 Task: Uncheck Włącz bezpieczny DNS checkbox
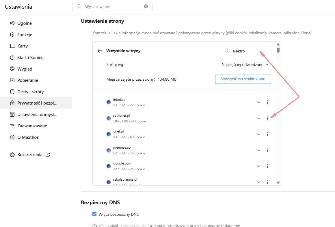94,214
